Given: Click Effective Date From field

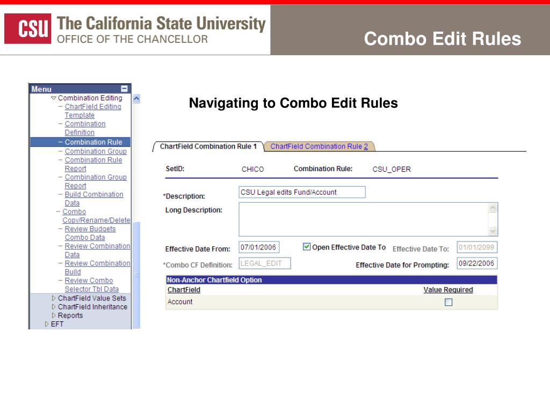Looking at the screenshot, I should tap(259, 247).
